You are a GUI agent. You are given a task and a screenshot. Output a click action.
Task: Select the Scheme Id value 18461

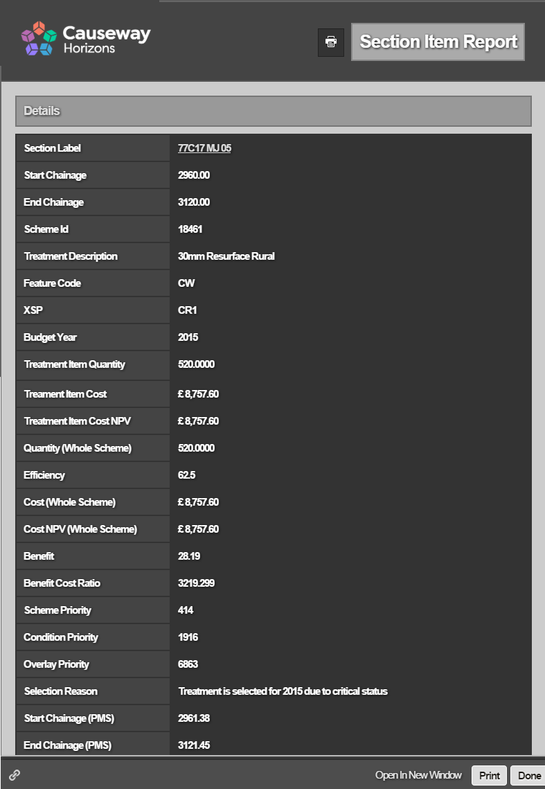point(190,229)
